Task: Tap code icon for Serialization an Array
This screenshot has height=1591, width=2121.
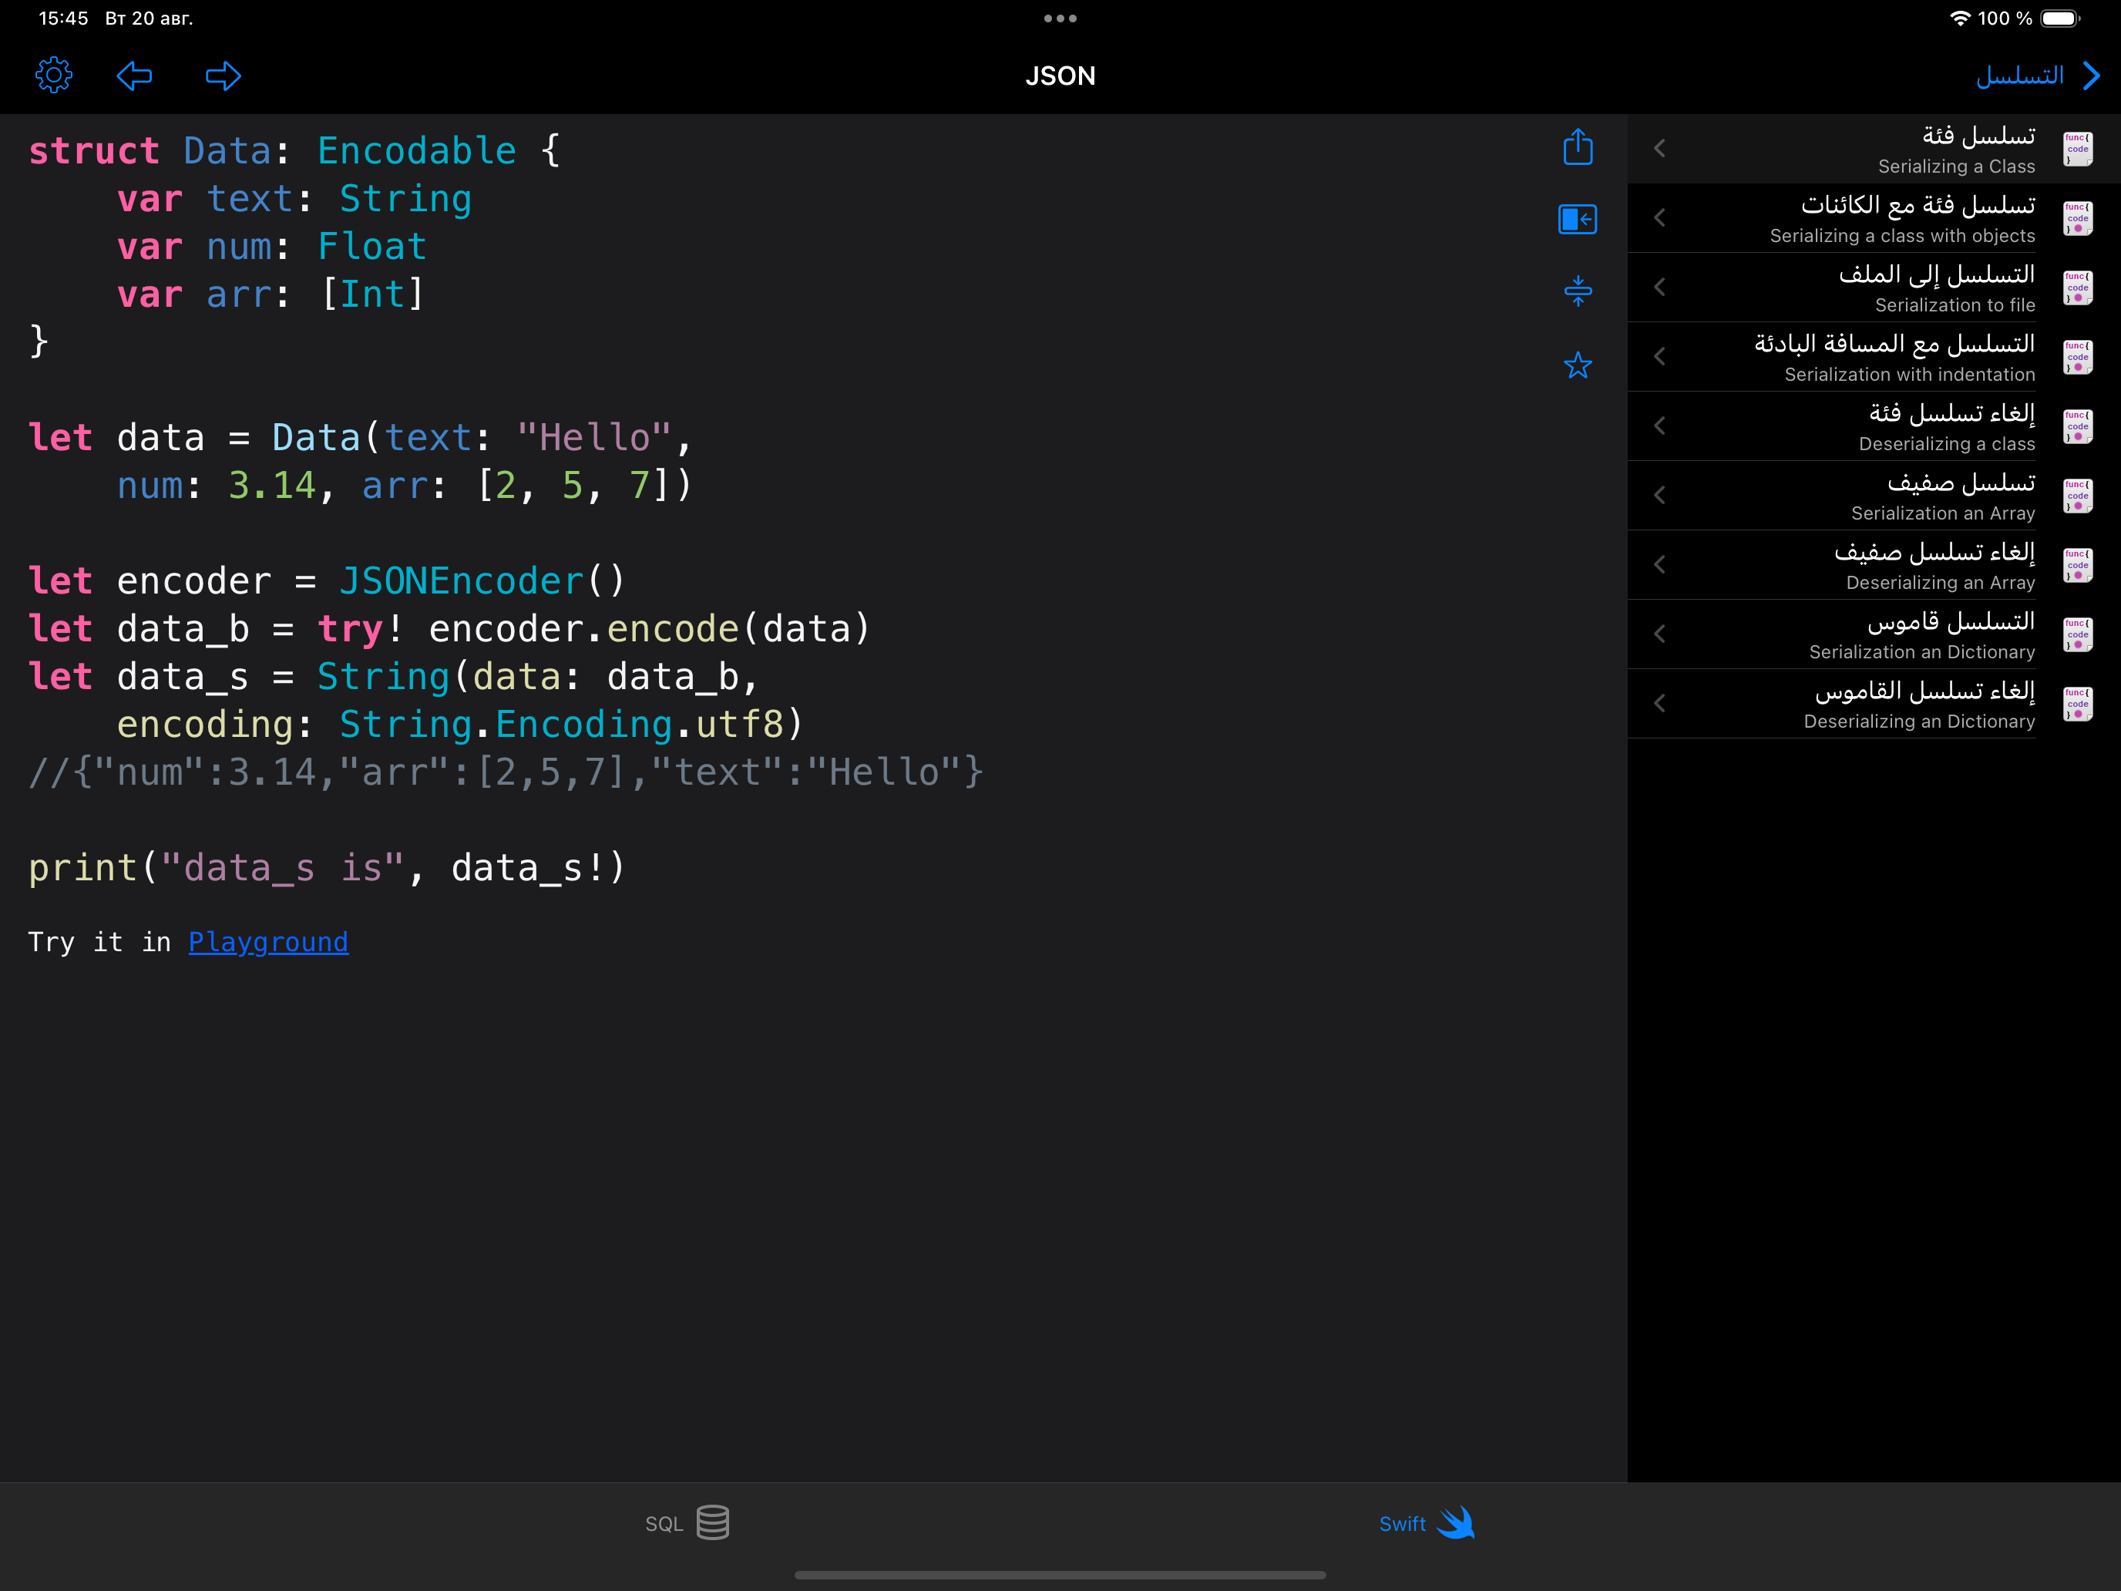Action: (x=2078, y=496)
